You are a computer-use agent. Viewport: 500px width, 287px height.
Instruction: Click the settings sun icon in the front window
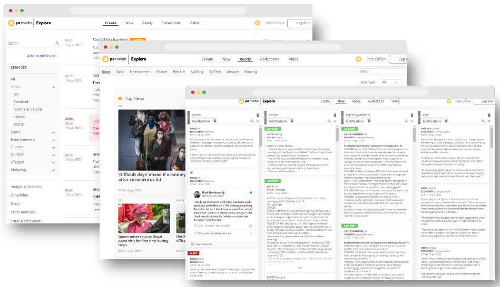tap(449, 101)
